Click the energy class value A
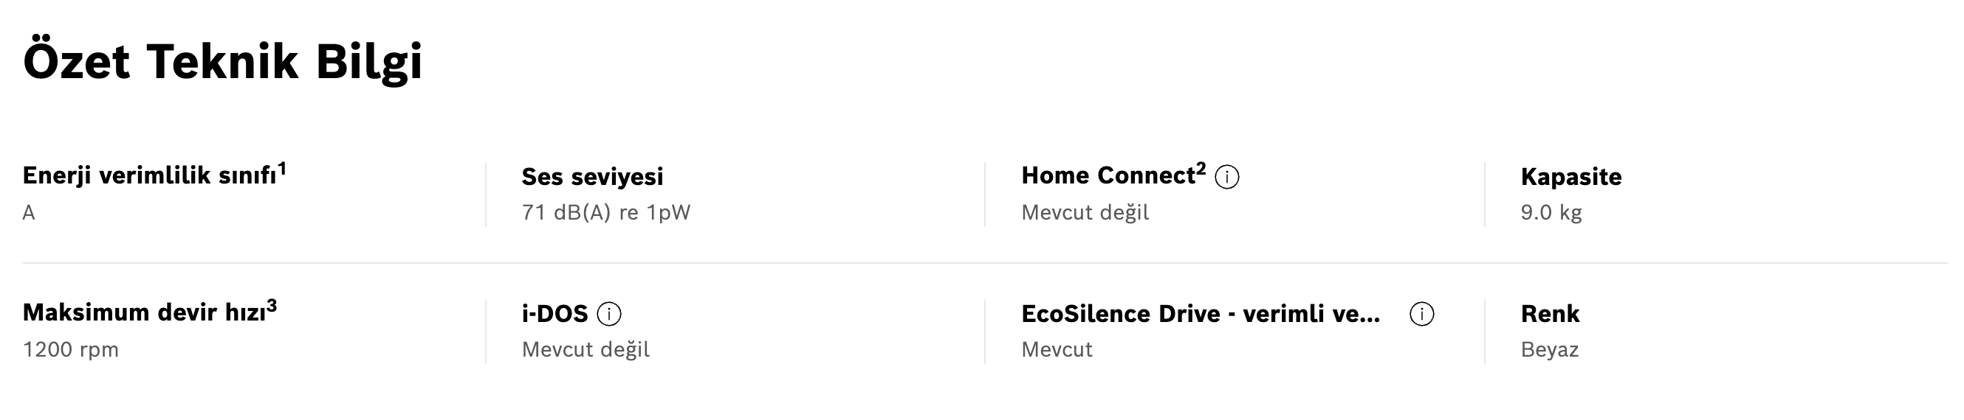Image resolution: width=1964 pixels, height=420 pixels. pos(29,213)
